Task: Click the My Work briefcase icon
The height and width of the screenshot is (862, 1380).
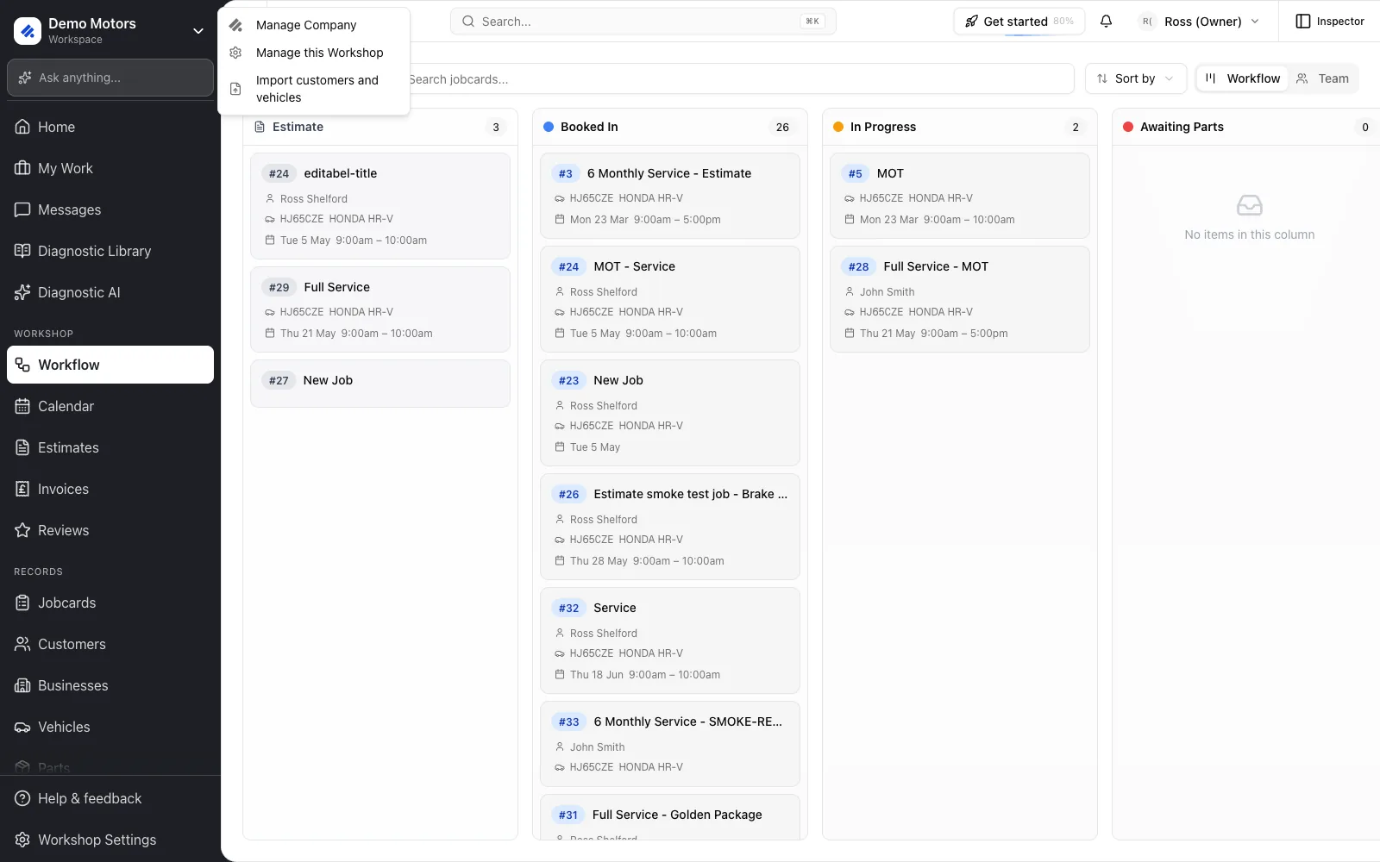Action: point(22,168)
